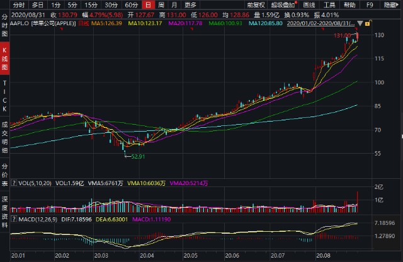
Task: Click the F9 button
Action: tap(371, 4)
